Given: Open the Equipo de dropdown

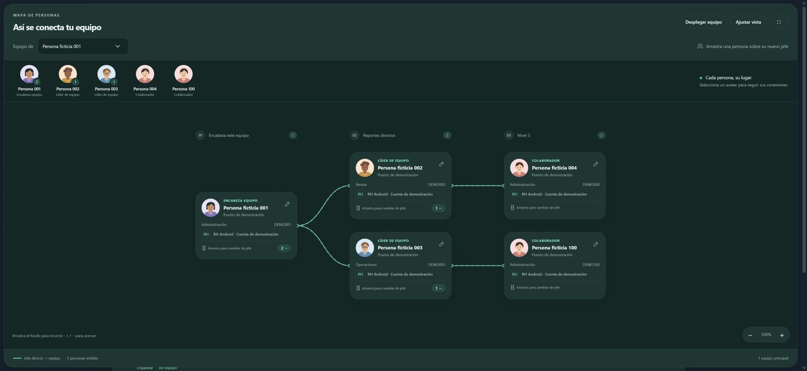Looking at the screenshot, I should (x=83, y=46).
